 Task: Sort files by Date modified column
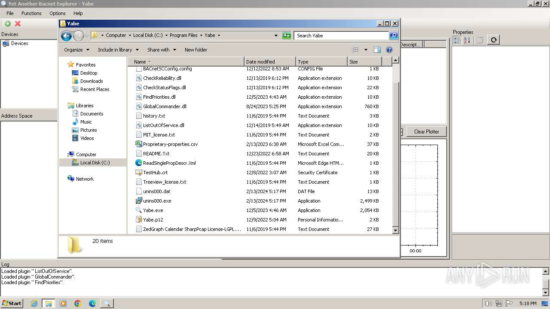[270, 62]
